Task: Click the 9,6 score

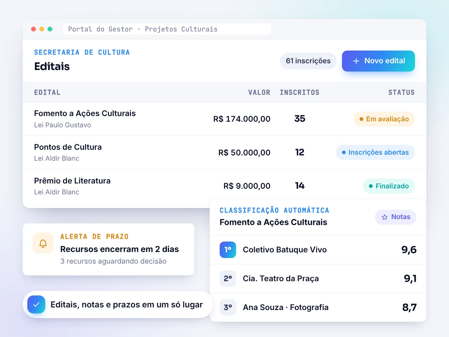Action: (x=409, y=250)
